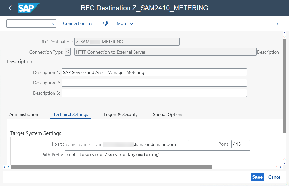
Task: Click the lower-right scroll down arrow
Action: [285, 163]
